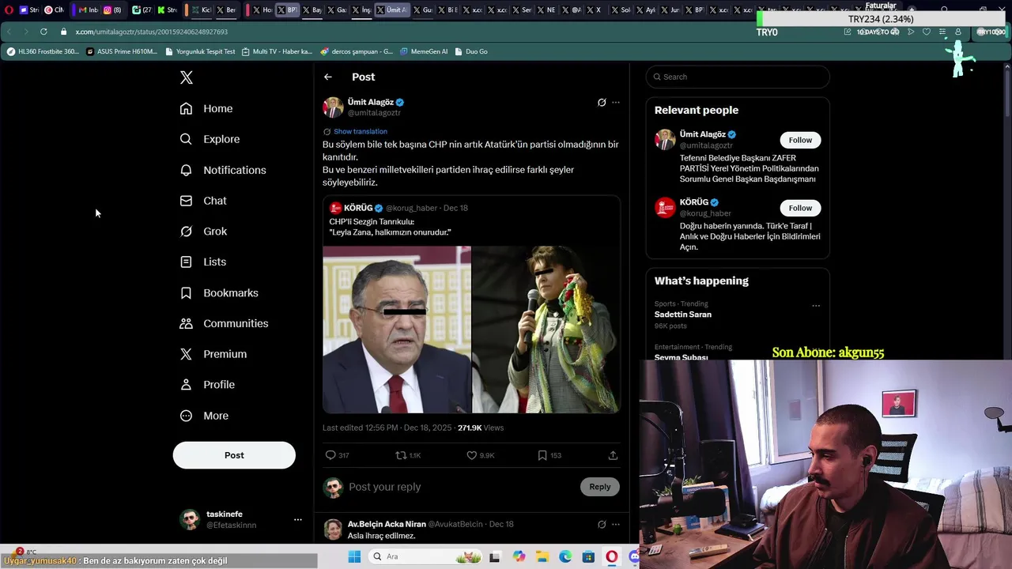Click the Windows Start button
The width and height of the screenshot is (1012, 569).
pos(354,557)
